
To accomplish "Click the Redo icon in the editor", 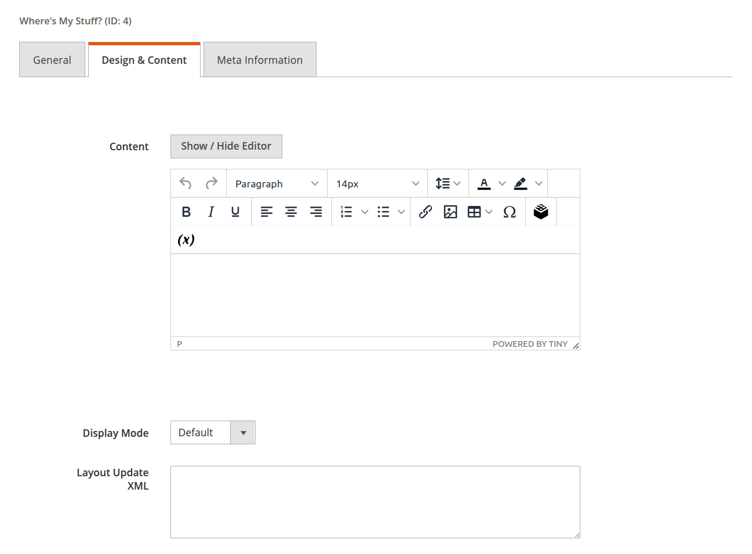I will click(x=211, y=183).
